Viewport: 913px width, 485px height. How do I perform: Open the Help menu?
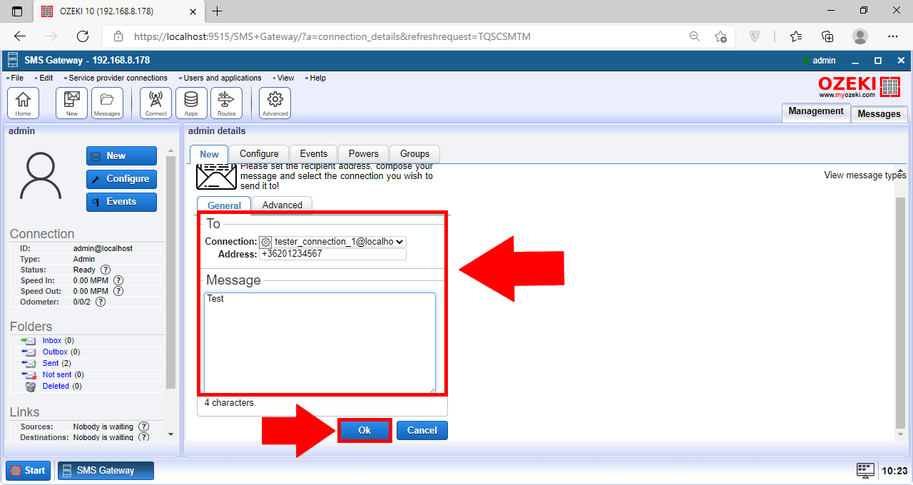click(x=318, y=78)
